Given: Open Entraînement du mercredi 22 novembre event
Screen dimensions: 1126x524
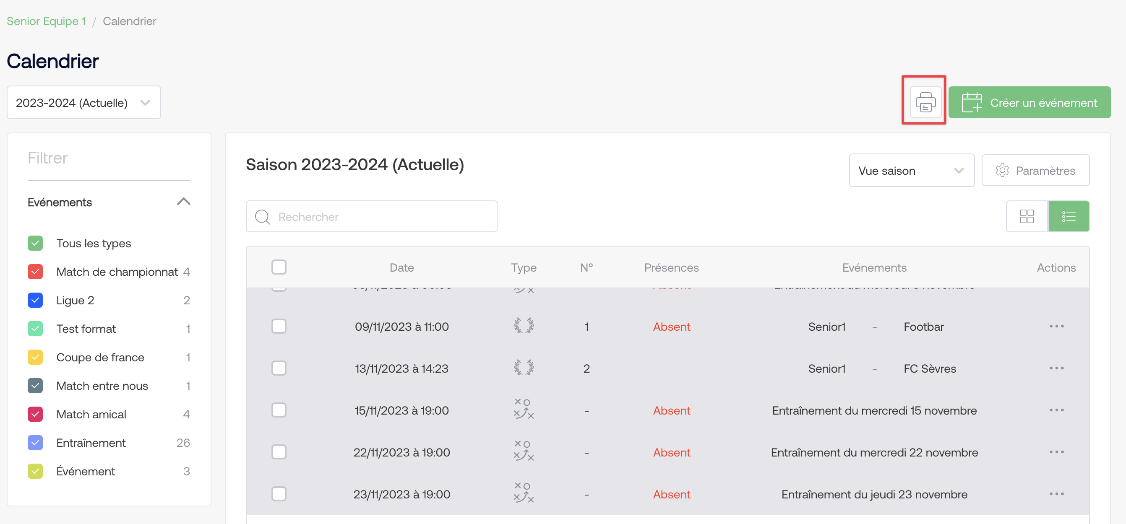Looking at the screenshot, I should tap(874, 452).
